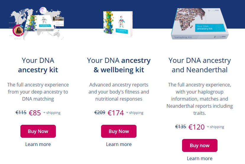Click the Your DNA ancestry and Neanderthal heading
Screen dimensions: 245x164
tap(200, 65)
